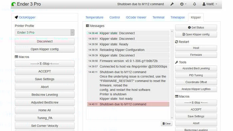The image size is (233, 131).
Task: Click the OctoPrint logo beside Ender 3 Pro
Action: coord(14,4)
